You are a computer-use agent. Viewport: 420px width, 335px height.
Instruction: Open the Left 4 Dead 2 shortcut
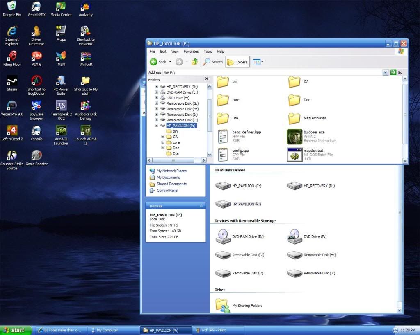click(x=12, y=131)
